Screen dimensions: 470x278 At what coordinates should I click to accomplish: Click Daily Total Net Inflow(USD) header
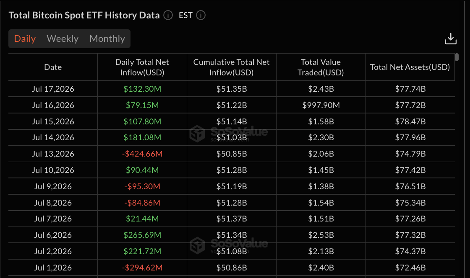click(142, 67)
